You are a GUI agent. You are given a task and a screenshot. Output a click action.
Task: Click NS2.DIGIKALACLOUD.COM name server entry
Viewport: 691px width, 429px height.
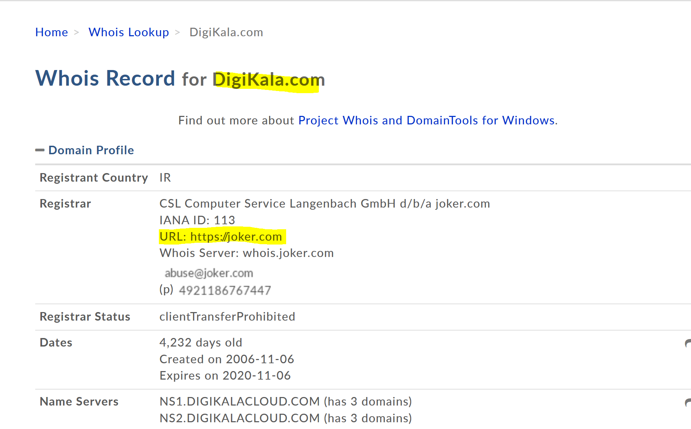click(x=285, y=418)
